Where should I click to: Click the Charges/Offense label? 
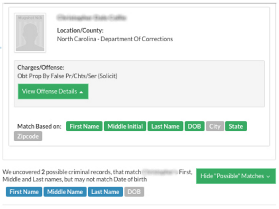click(x=41, y=68)
